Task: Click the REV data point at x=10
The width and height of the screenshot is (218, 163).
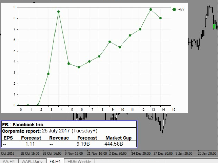Action: (120, 47)
